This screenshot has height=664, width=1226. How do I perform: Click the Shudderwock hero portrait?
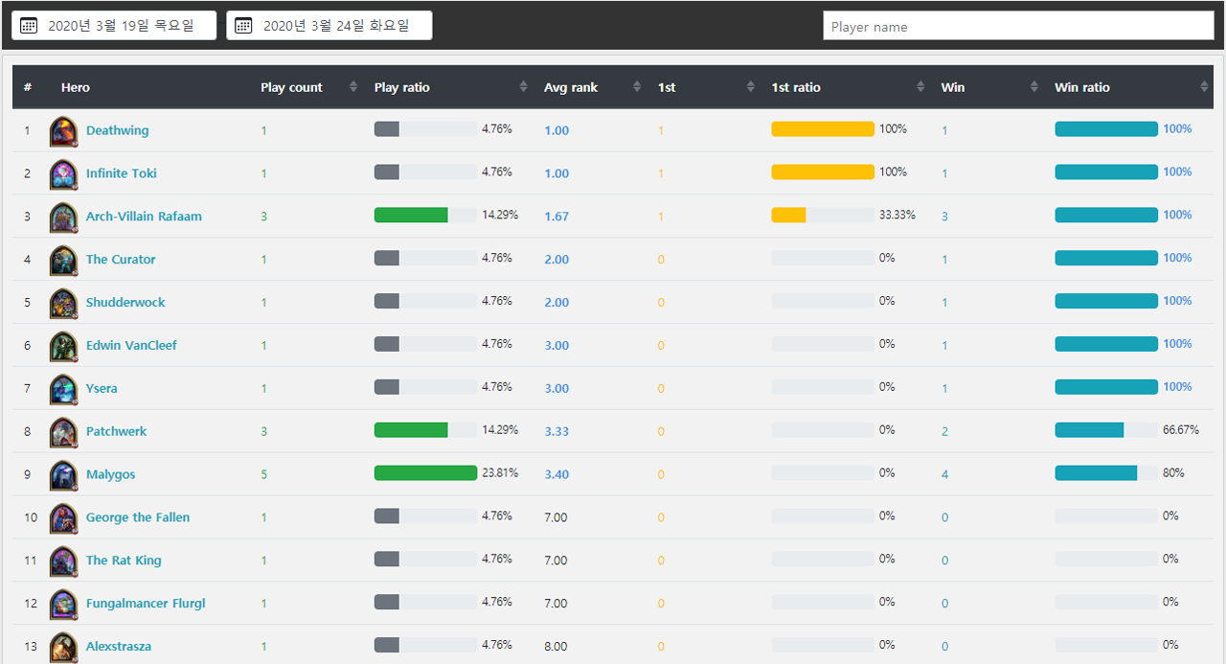(63, 304)
